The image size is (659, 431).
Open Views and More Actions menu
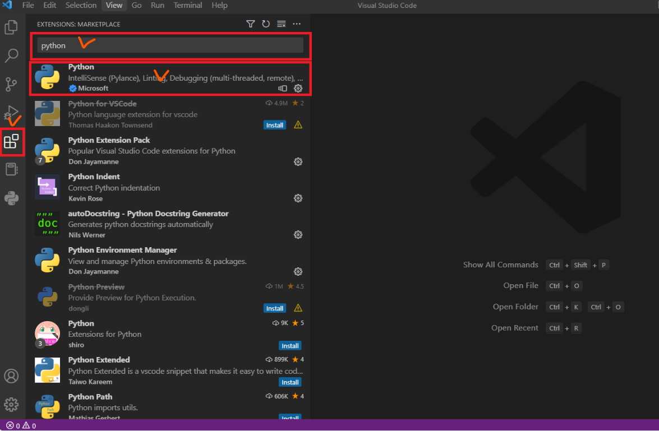(297, 24)
